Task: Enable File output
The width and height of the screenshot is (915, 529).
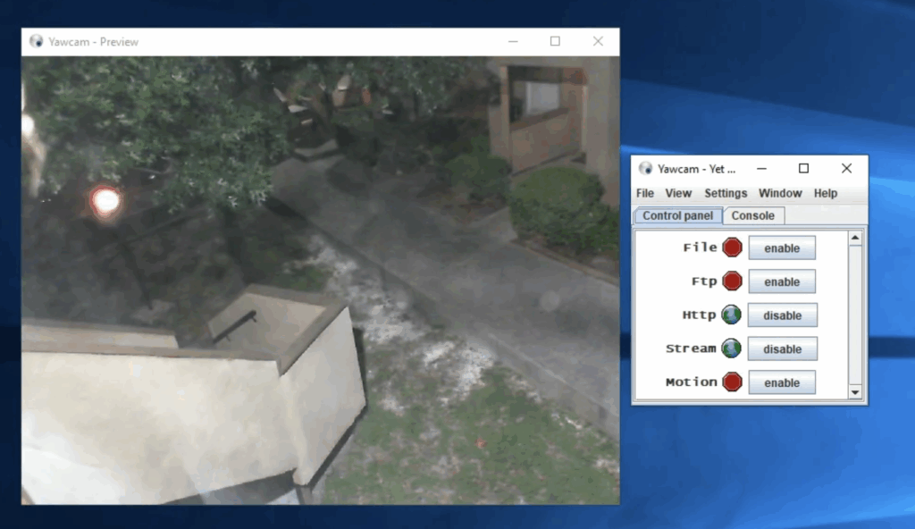Action: pyautogui.click(x=782, y=248)
